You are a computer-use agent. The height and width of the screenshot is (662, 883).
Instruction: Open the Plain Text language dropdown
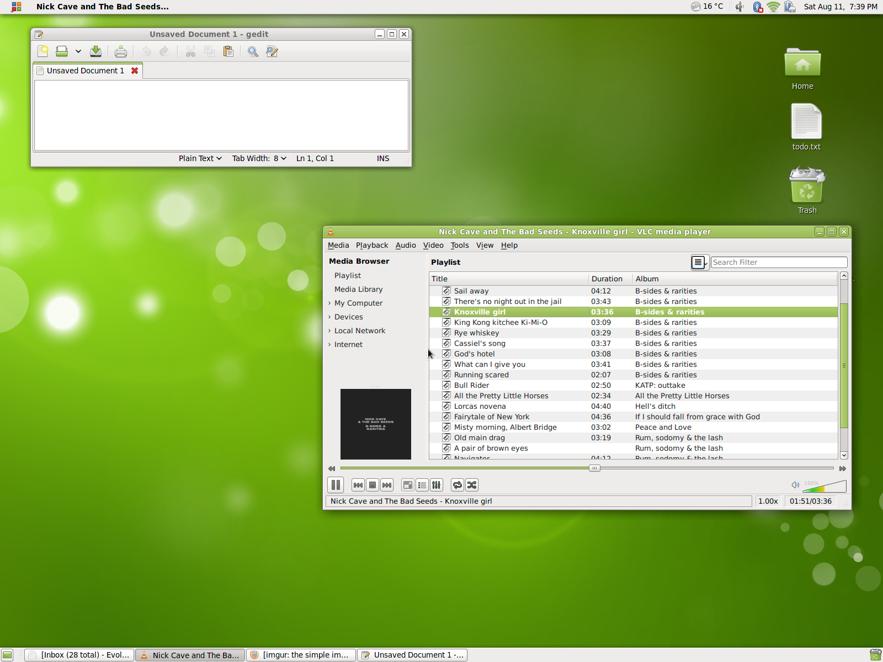pyautogui.click(x=200, y=158)
